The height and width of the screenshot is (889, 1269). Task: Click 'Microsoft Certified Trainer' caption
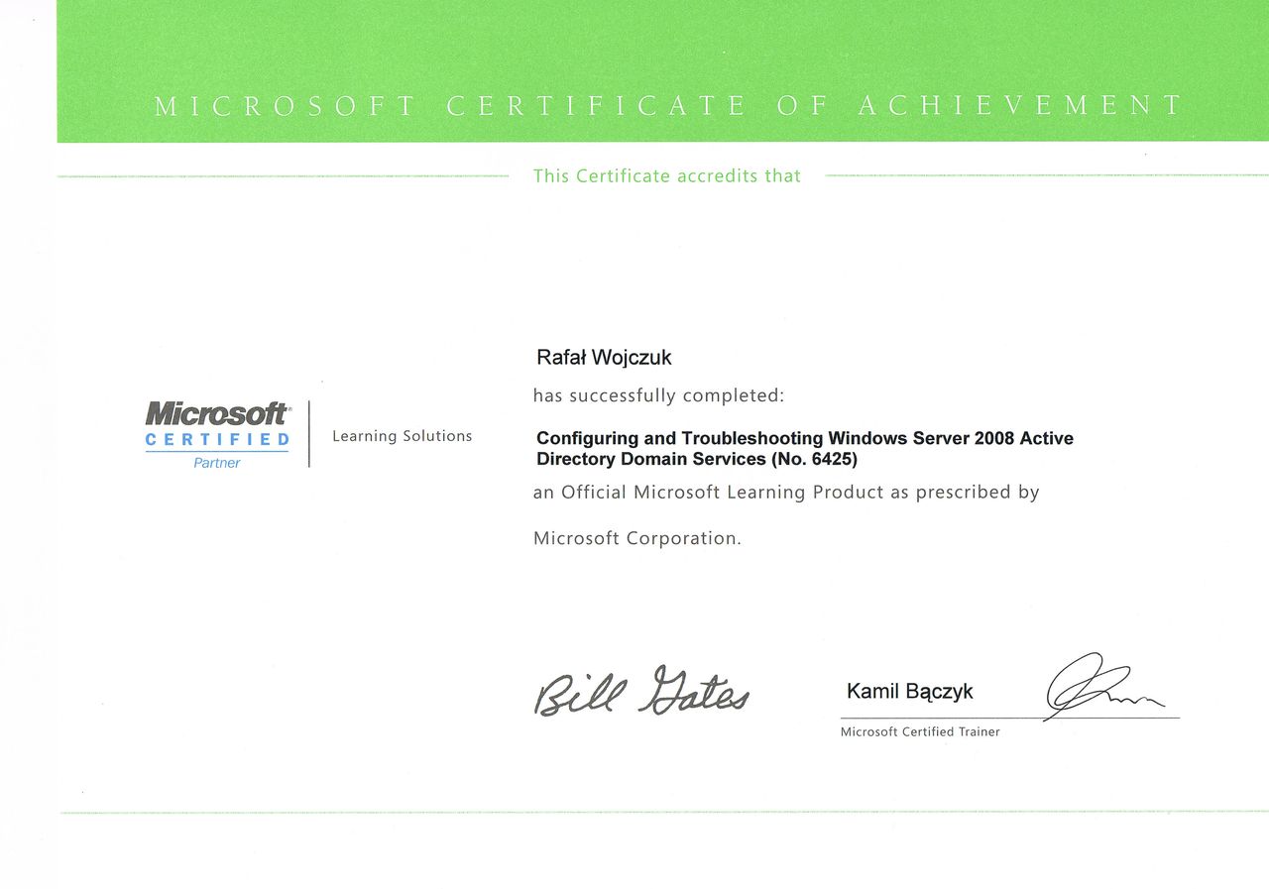tap(920, 731)
